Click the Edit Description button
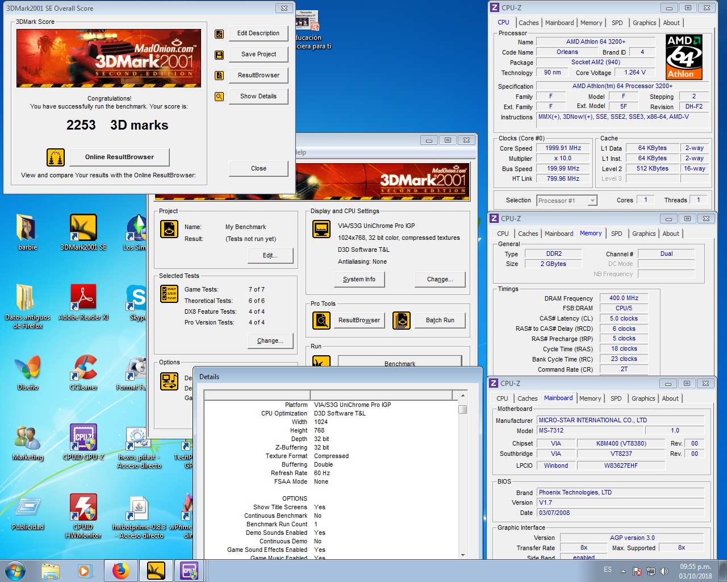The height and width of the screenshot is (582, 727). [x=258, y=34]
